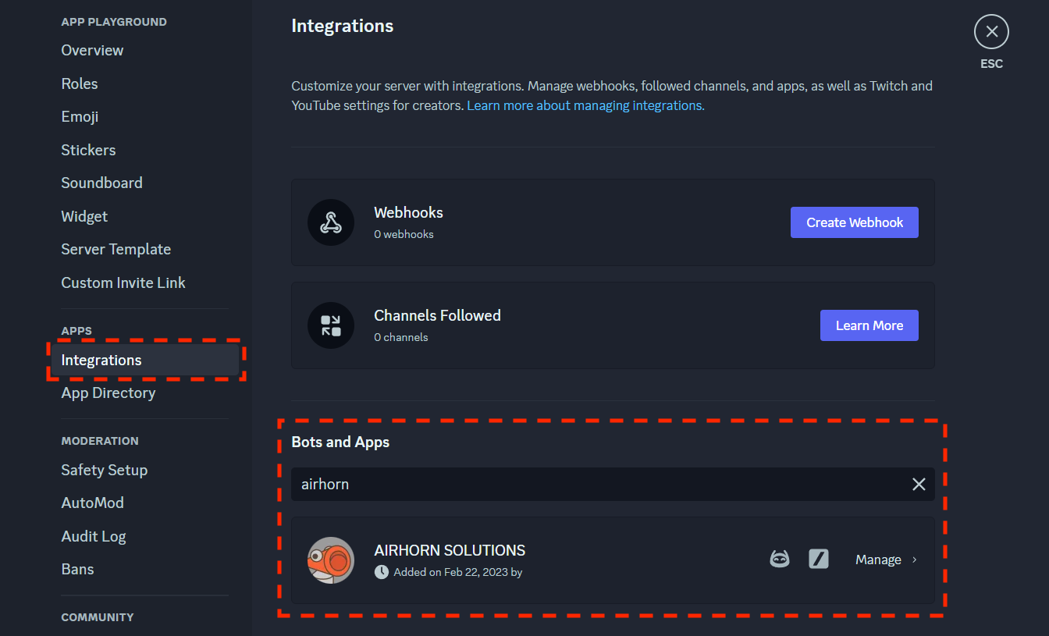Click the Create Webhook button
The image size is (1049, 636).
(x=855, y=222)
